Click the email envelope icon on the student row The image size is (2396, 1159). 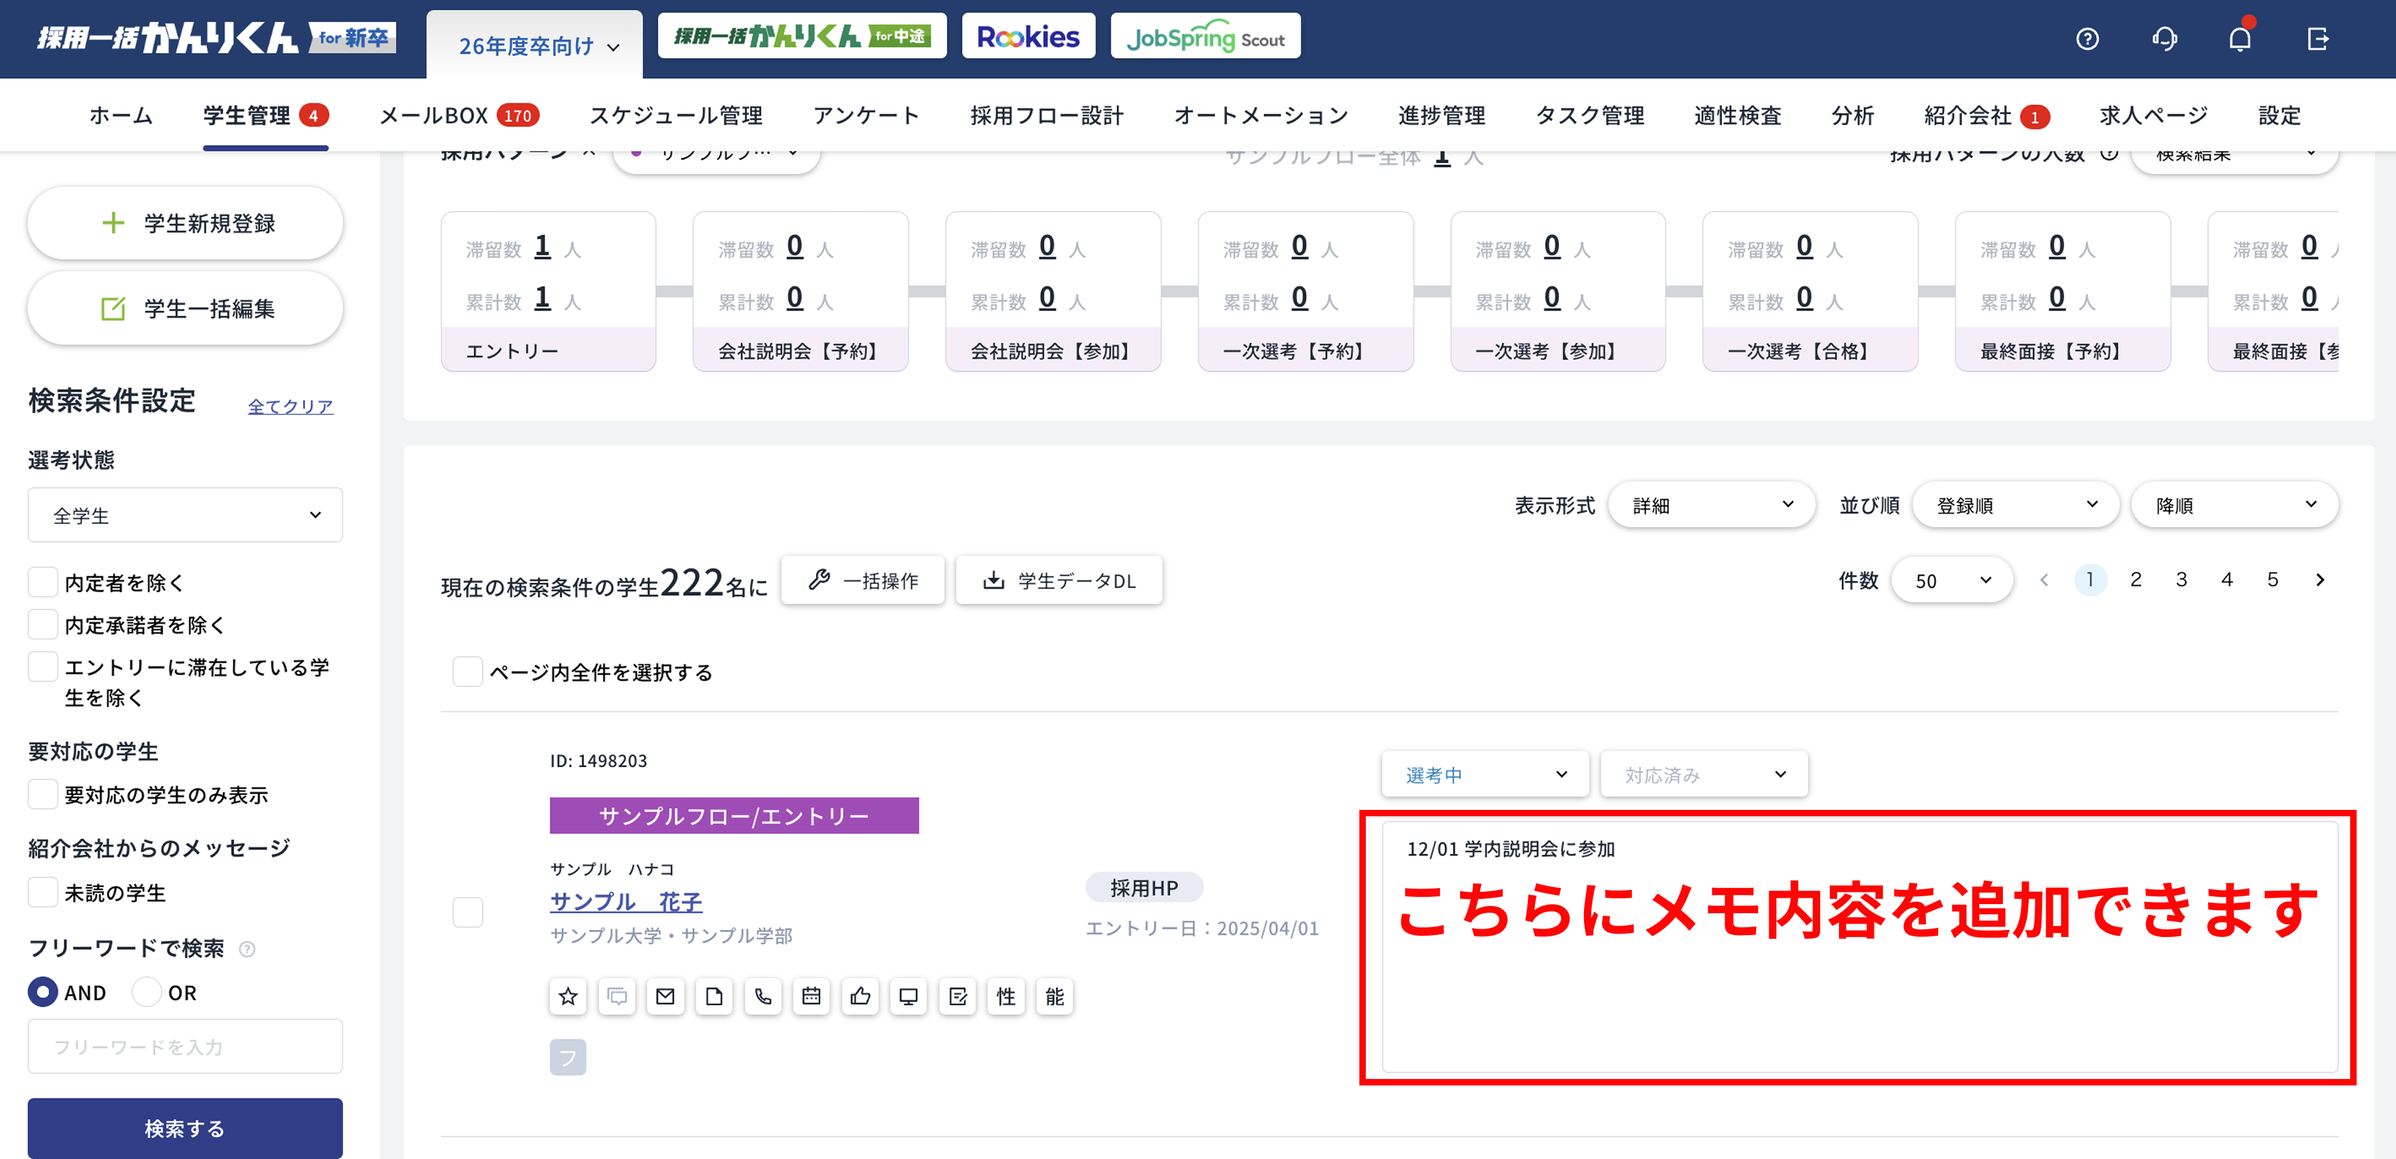(x=665, y=996)
